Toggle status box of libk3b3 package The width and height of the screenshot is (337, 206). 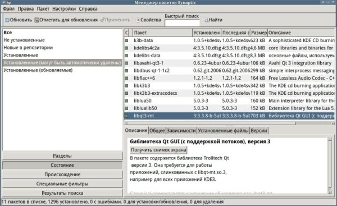pos(126,85)
